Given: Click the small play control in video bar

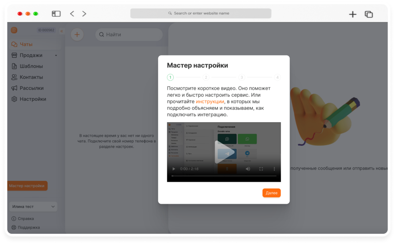Looking at the screenshot, I should [x=174, y=169].
